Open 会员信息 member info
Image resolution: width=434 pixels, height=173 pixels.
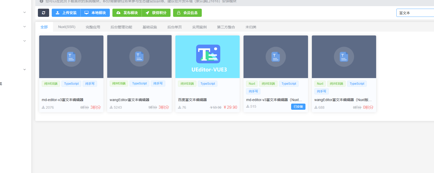point(187,13)
